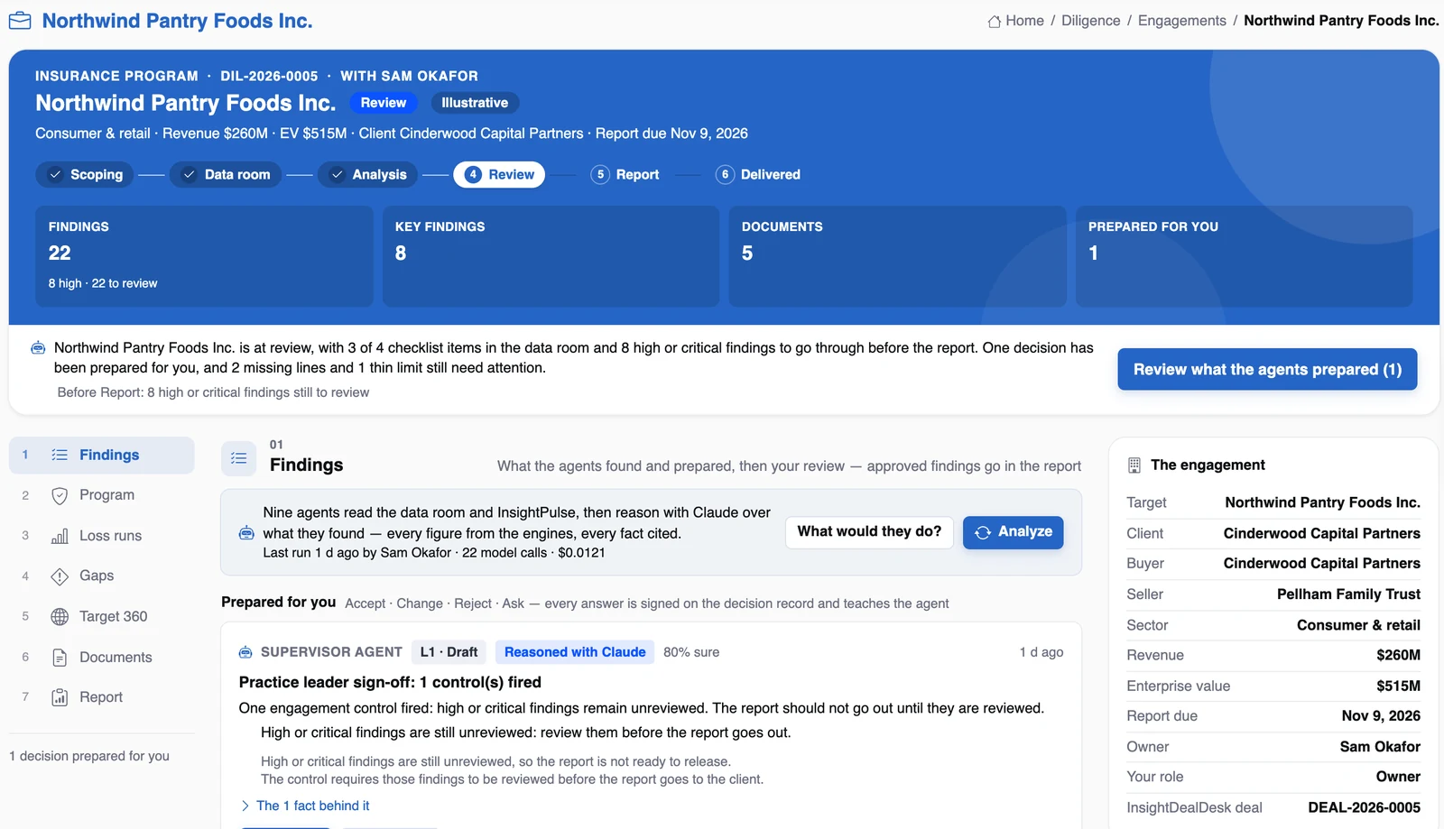This screenshot has width=1444, height=829.
Task: Open Gaps in the section sidebar
Action: (102, 576)
